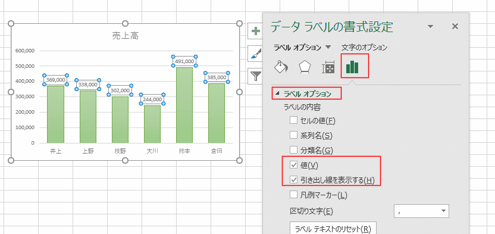Toggle 引き出し線を表示する checkbox
The image size is (495, 234).
click(293, 180)
